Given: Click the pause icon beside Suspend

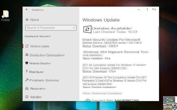Looking at the screenshot, I should (88, 100).
